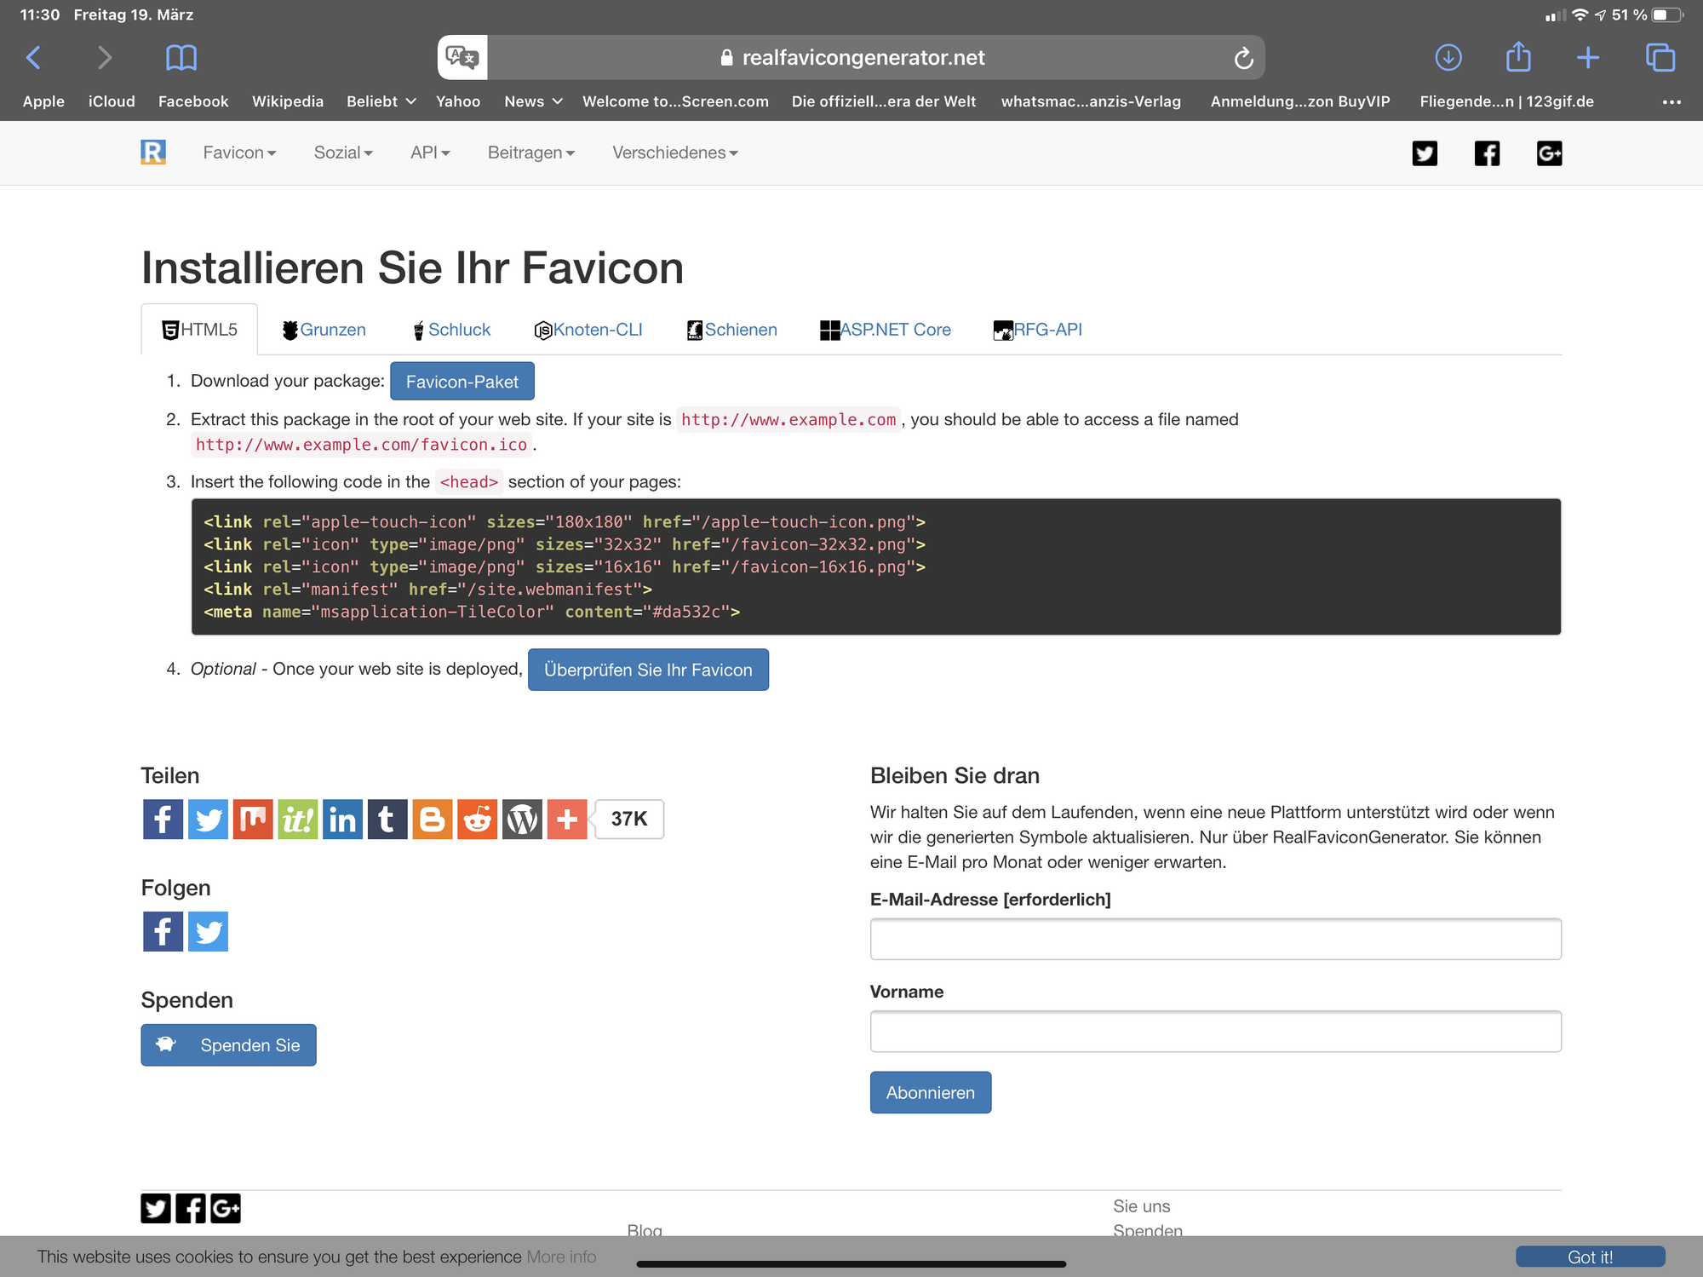Dismiss cookie banner with Got it!
The width and height of the screenshot is (1703, 1277).
tap(1591, 1257)
